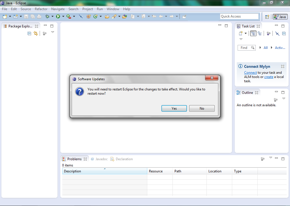Expand the Outline view menu triangle
Viewport: 290px width, 206px height.
[x=284, y=99]
